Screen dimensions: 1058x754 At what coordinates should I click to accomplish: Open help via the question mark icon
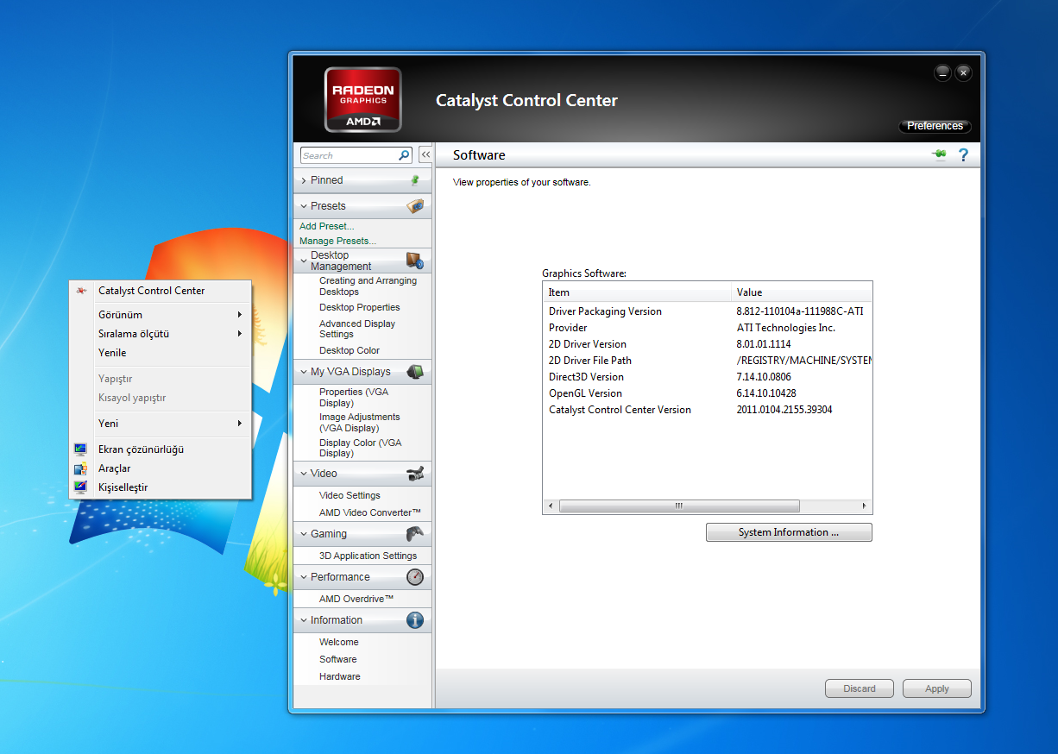click(x=964, y=154)
